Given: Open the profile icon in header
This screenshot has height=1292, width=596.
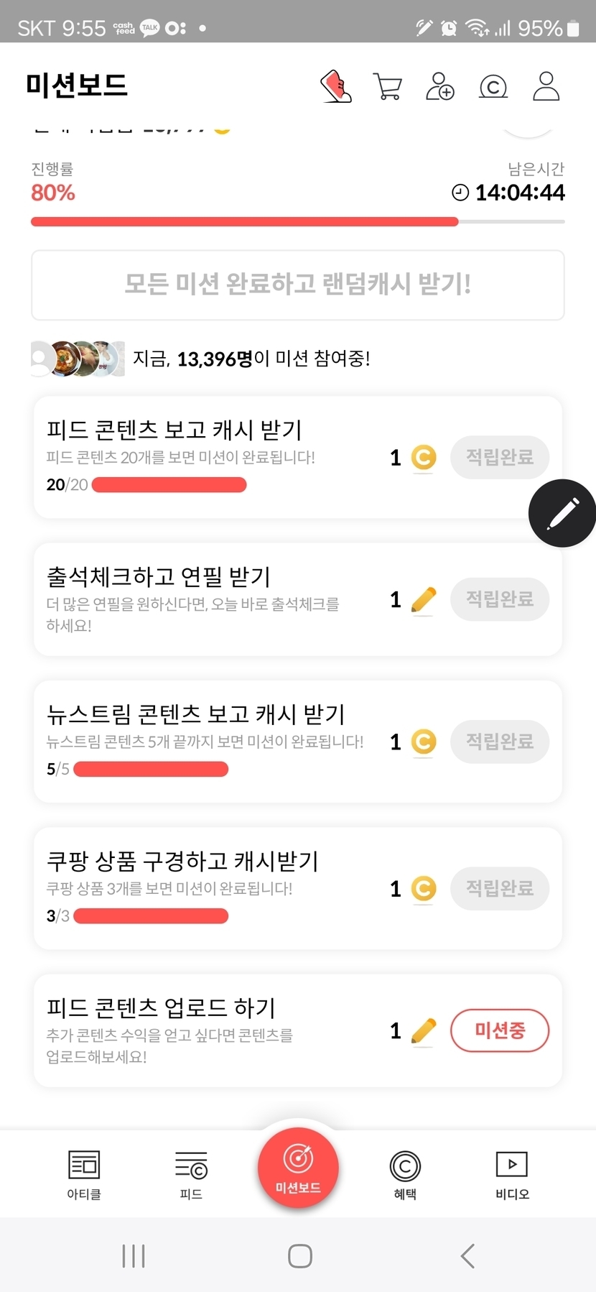Looking at the screenshot, I should [546, 86].
